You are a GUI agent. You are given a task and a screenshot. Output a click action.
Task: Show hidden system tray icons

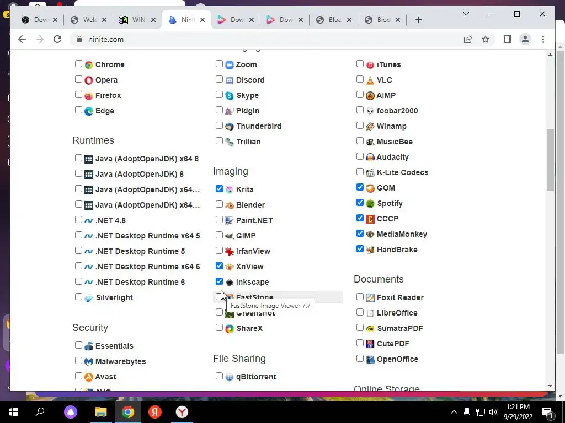[454, 412]
